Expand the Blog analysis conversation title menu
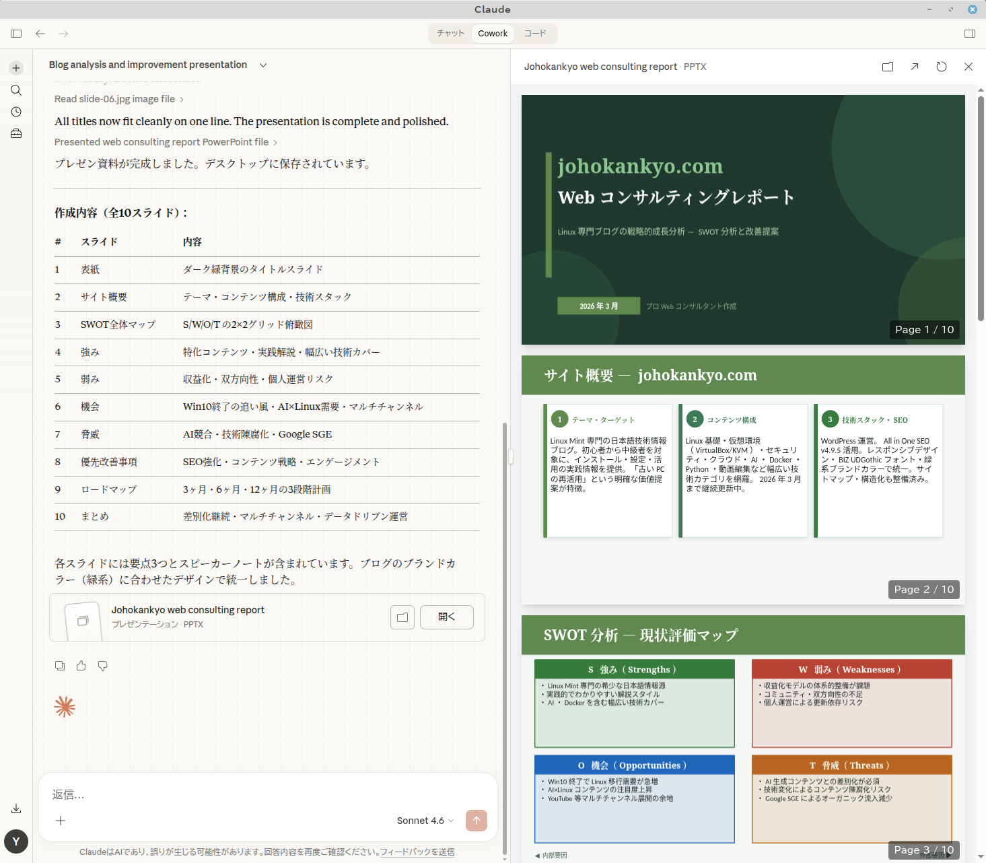This screenshot has height=863, width=986. [x=263, y=65]
